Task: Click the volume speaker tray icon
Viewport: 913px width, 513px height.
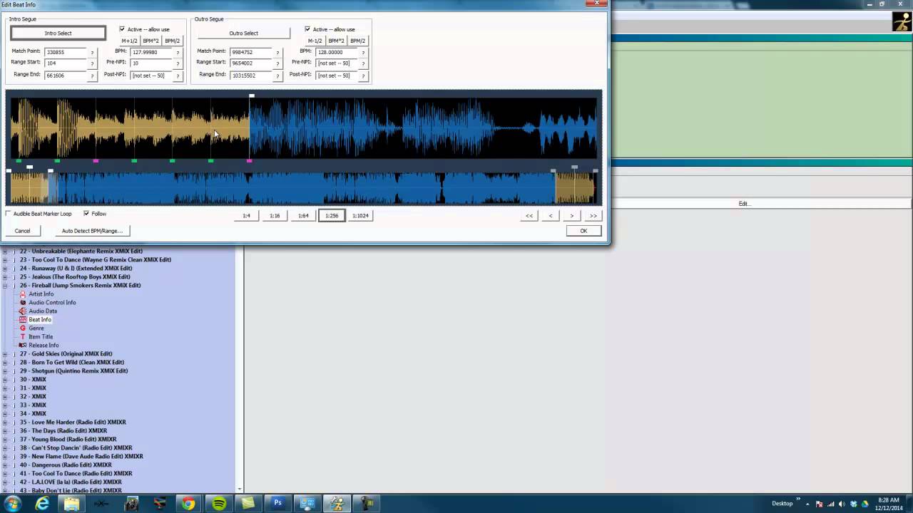Action: 842,504
